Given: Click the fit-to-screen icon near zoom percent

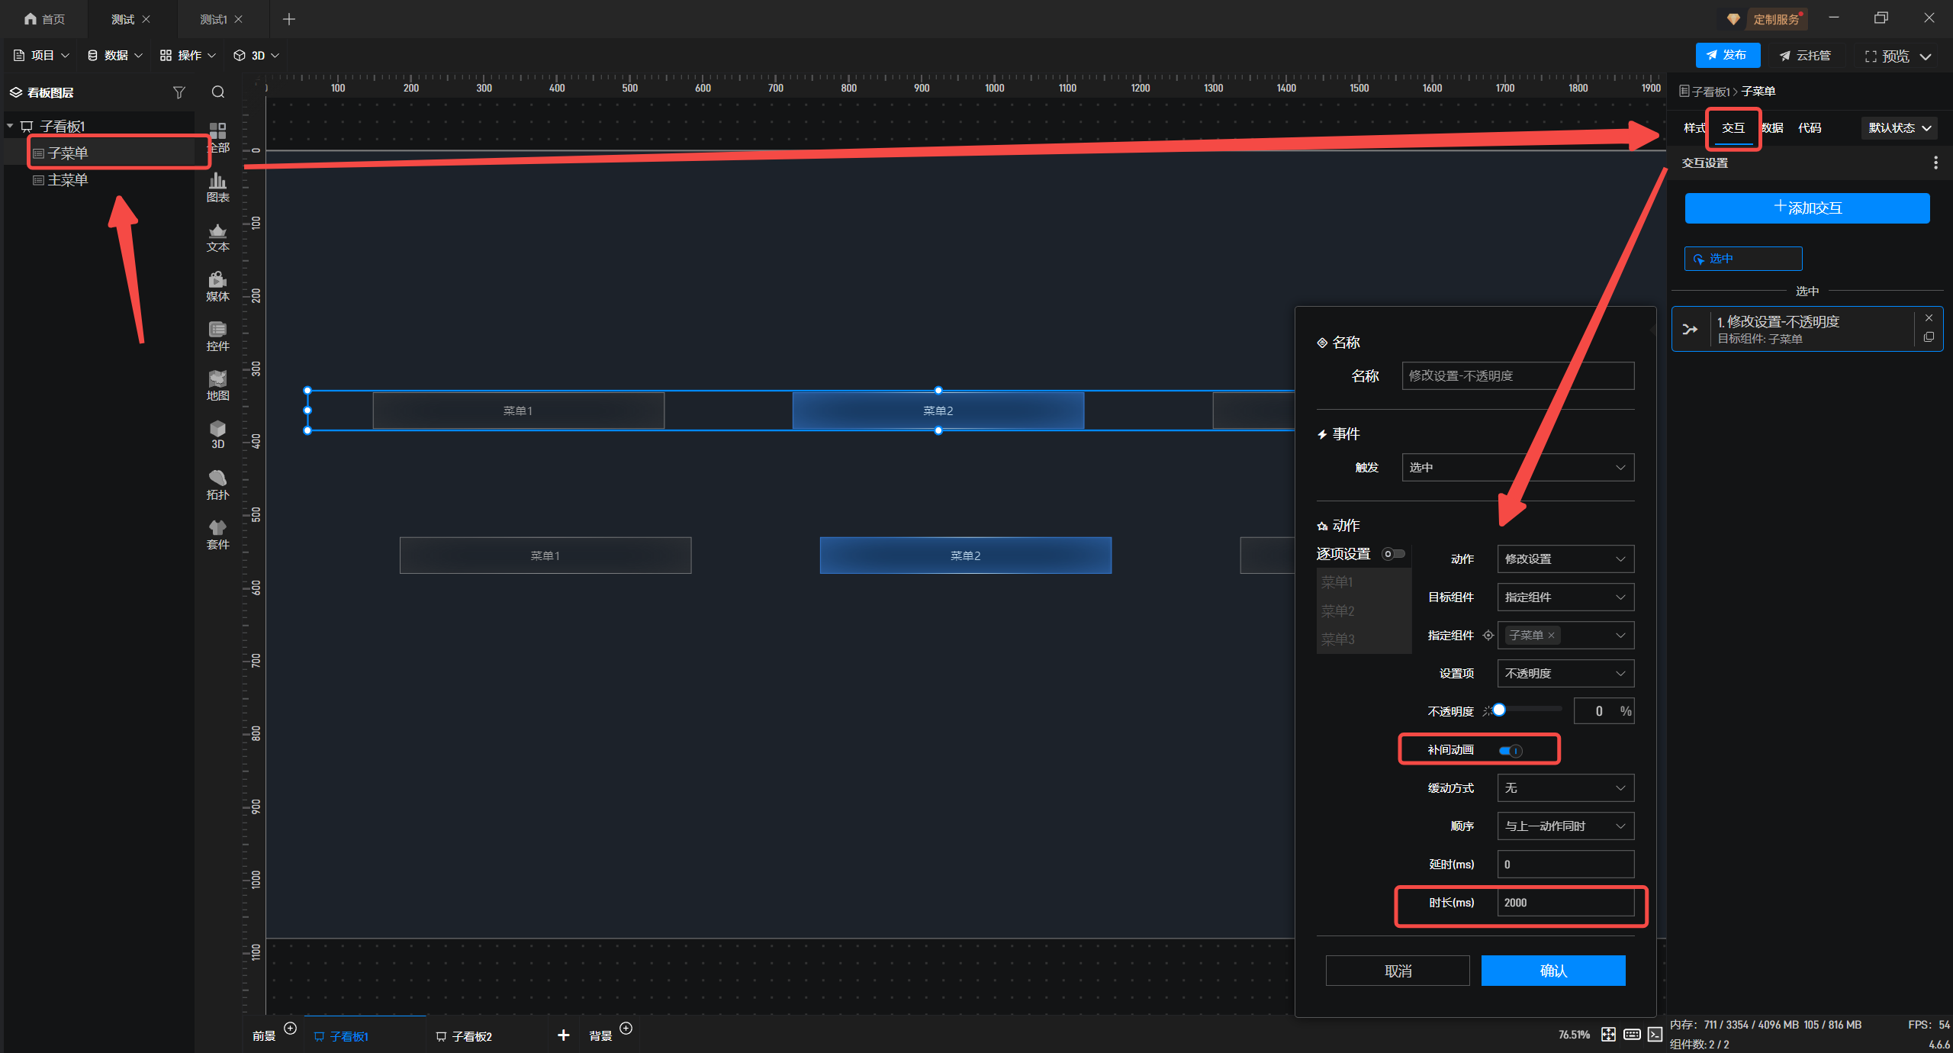Looking at the screenshot, I should [1608, 1034].
